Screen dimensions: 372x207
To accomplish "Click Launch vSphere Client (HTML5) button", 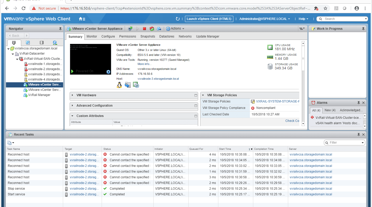I will [209, 19].
